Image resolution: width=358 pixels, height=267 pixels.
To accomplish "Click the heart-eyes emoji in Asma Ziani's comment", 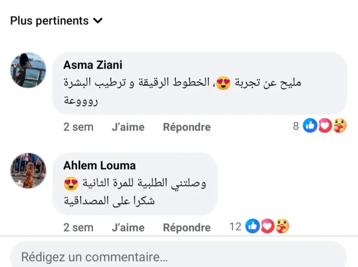I will (x=224, y=83).
